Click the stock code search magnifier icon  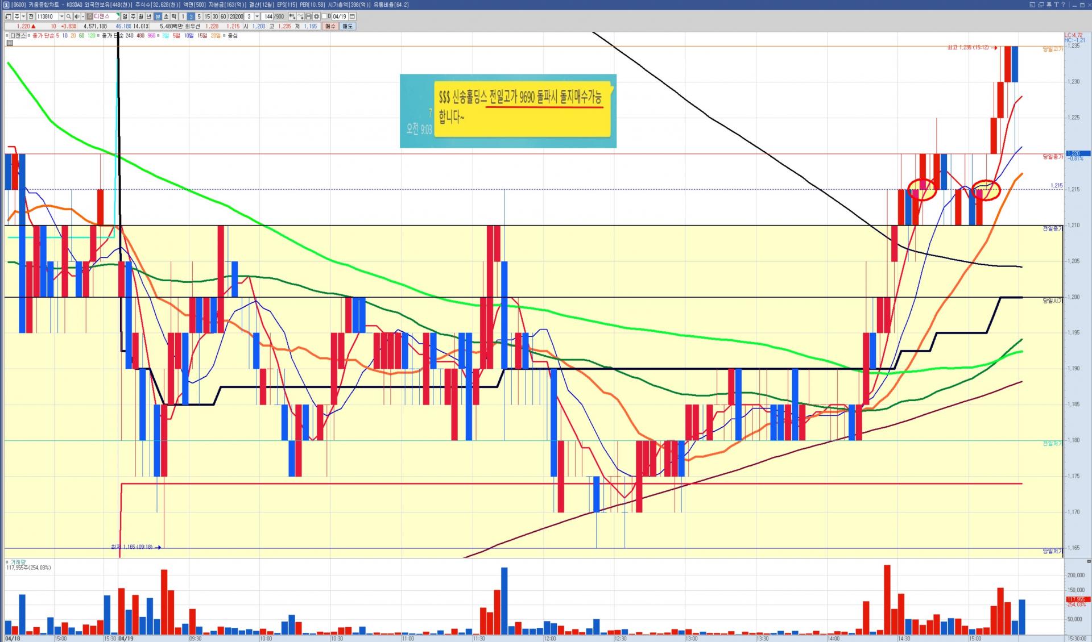point(68,16)
